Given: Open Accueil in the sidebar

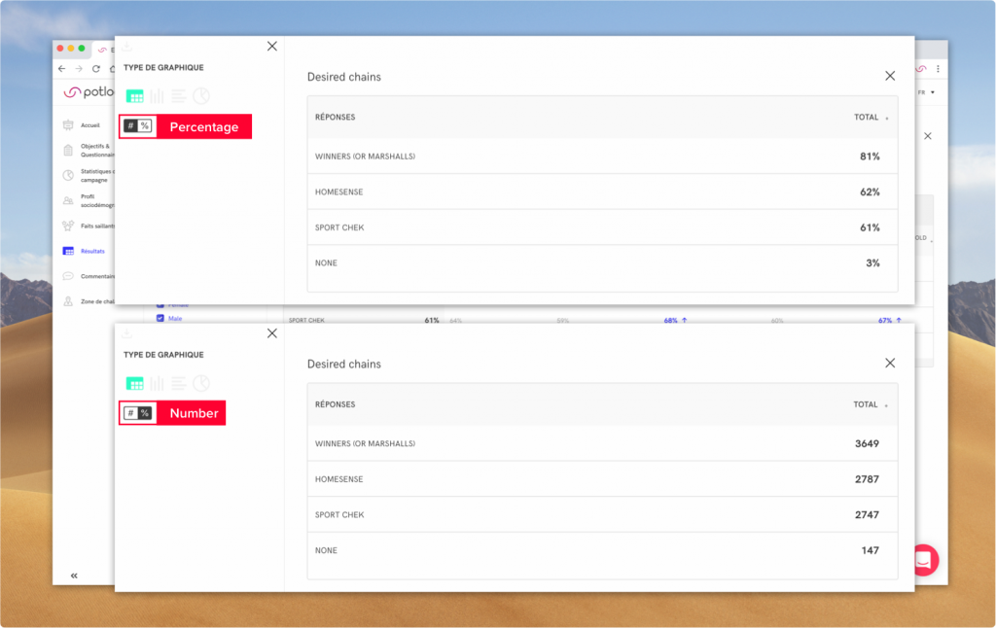Looking at the screenshot, I should pos(90,125).
